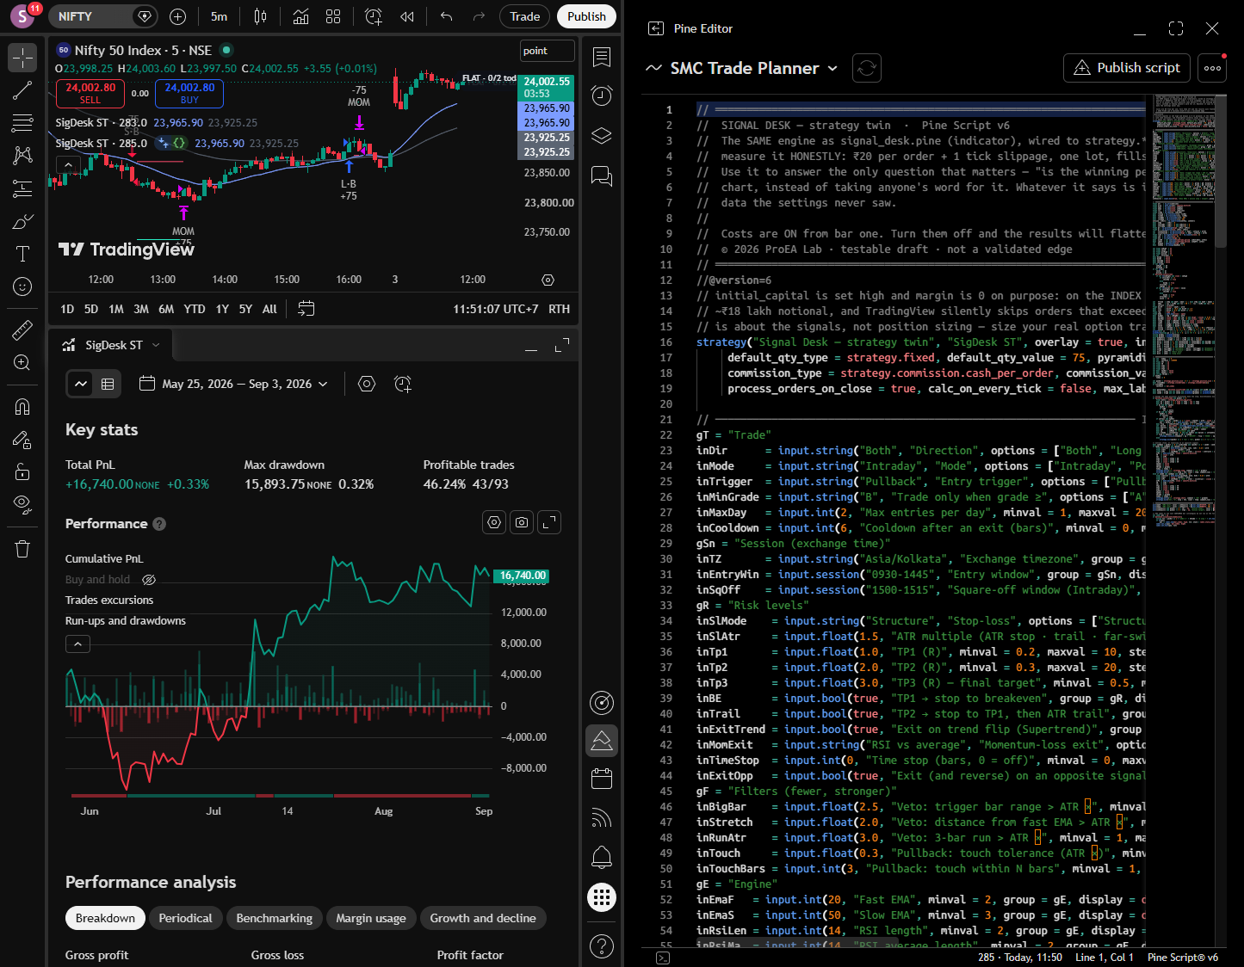
Task: Open the go to date calendar icon
Action: click(x=306, y=309)
